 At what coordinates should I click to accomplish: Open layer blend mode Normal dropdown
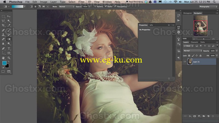tap(193, 51)
